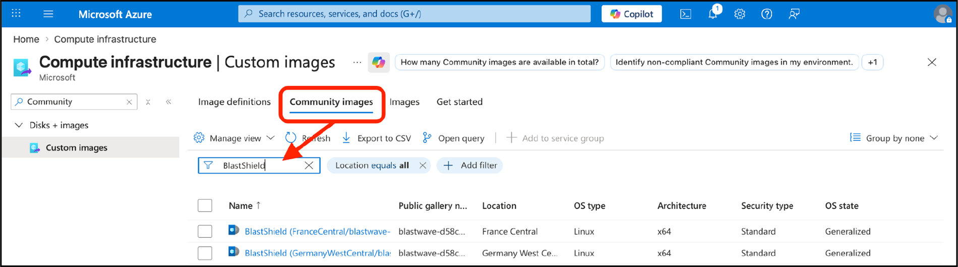958x267 pixels.
Task: Open the Get started tab
Action: click(x=459, y=102)
